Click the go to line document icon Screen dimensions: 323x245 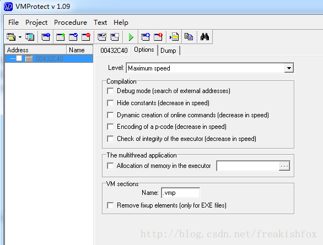174,37
